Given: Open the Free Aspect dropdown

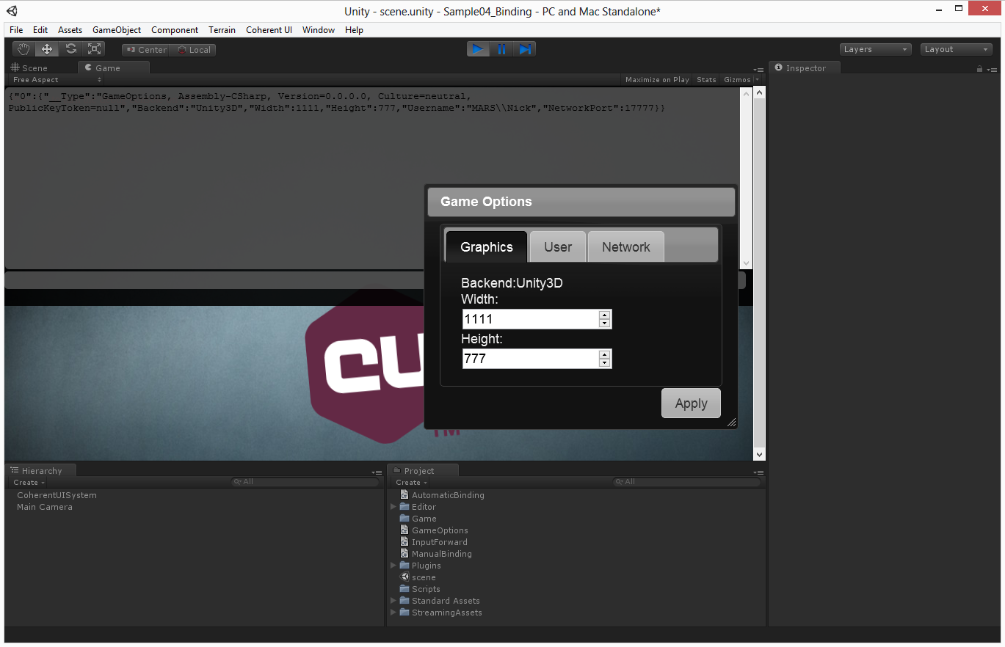Looking at the screenshot, I should tap(57, 79).
